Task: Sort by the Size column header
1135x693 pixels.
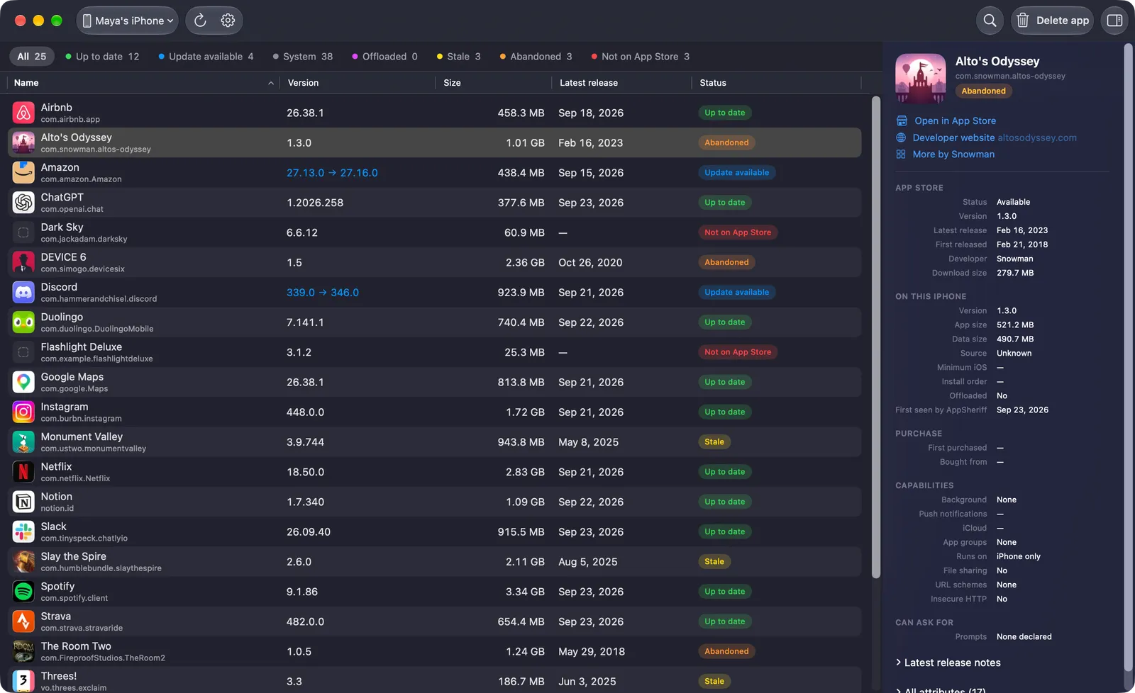Action: 494,83
